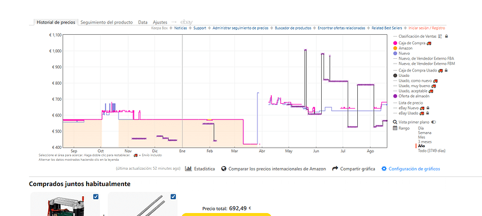Image resolution: width=482 pixels, height=216 pixels.
Task: Click the blue Nuevo legend dot
Action: (395, 53)
